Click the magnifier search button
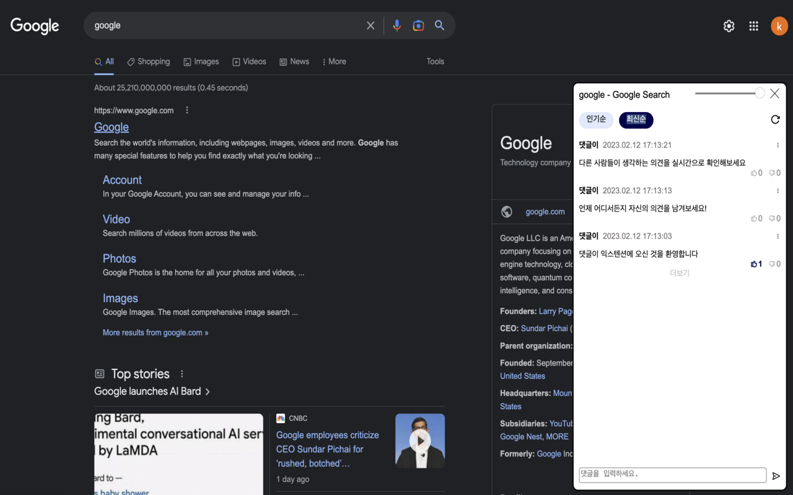The width and height of the screenshot is (793, 495). point(440,25)
